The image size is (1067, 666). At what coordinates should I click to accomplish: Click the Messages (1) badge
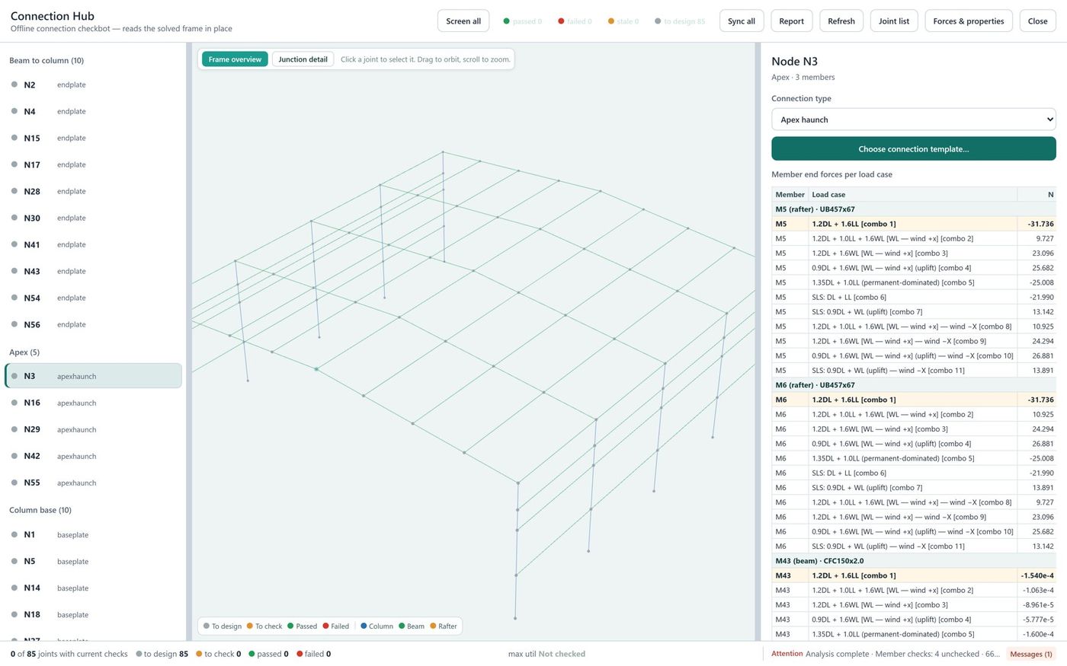[x=1030, y=654]
